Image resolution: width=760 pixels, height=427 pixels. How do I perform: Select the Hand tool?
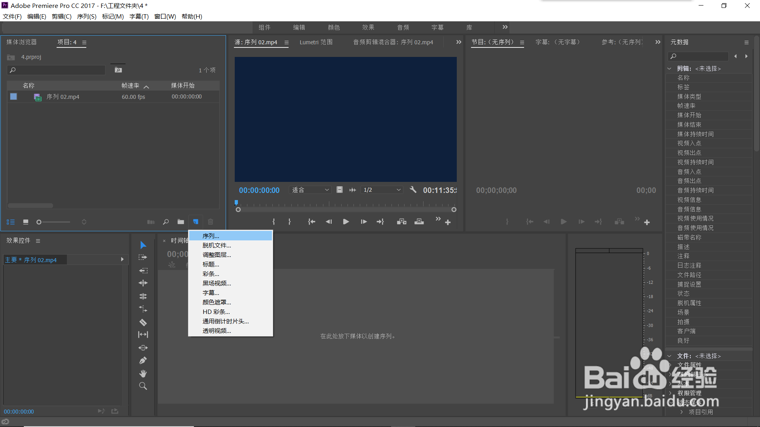pyautogui.click(x=143, y=373)
